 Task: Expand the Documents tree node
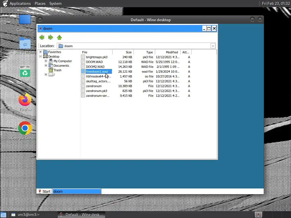(46, 66)
